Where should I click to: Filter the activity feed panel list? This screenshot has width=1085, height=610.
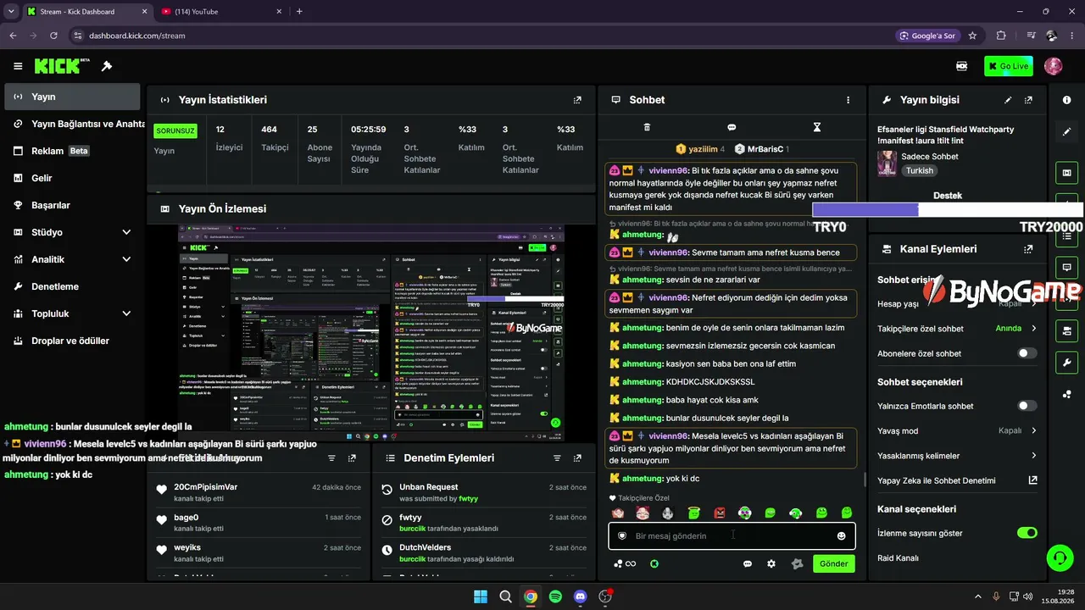[x=331, y=457]
